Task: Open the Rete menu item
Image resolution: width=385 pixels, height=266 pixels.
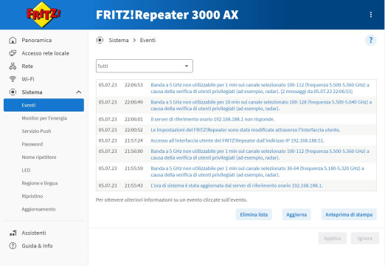Action: (x=27, y=66)
